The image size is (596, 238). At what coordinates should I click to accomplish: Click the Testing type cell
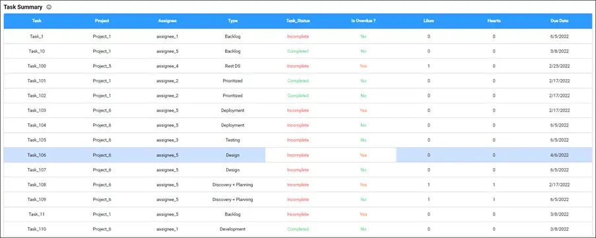(x=232, y=140)
